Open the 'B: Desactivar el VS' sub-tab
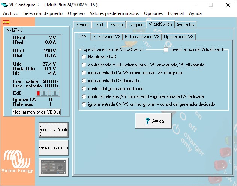The width and height of the screenshot is (237, 186). coord(142,37)
